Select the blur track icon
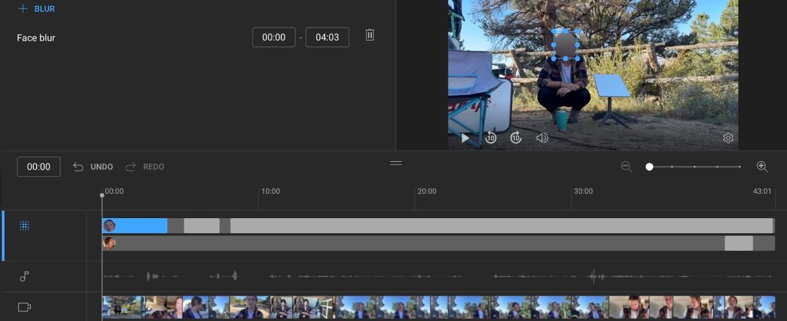 pos(24,226)
